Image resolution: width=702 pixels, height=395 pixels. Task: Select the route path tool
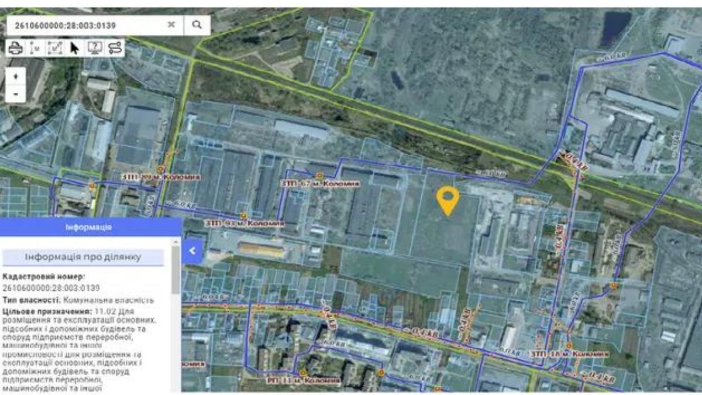tap(115, 48)
